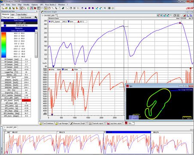This screenshot has width=194, height=155.
Task: Select the 2612007_009 loaded test row
Action: 21,23
